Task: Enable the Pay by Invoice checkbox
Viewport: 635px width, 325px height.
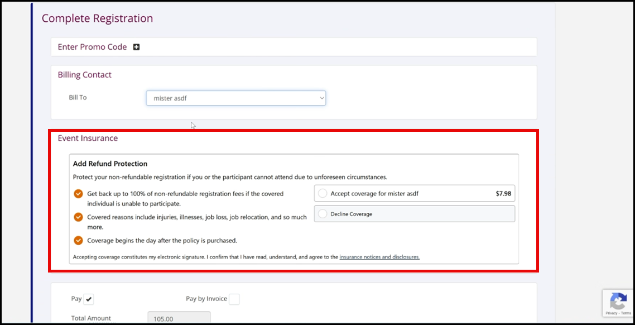Action: point(234,299)
